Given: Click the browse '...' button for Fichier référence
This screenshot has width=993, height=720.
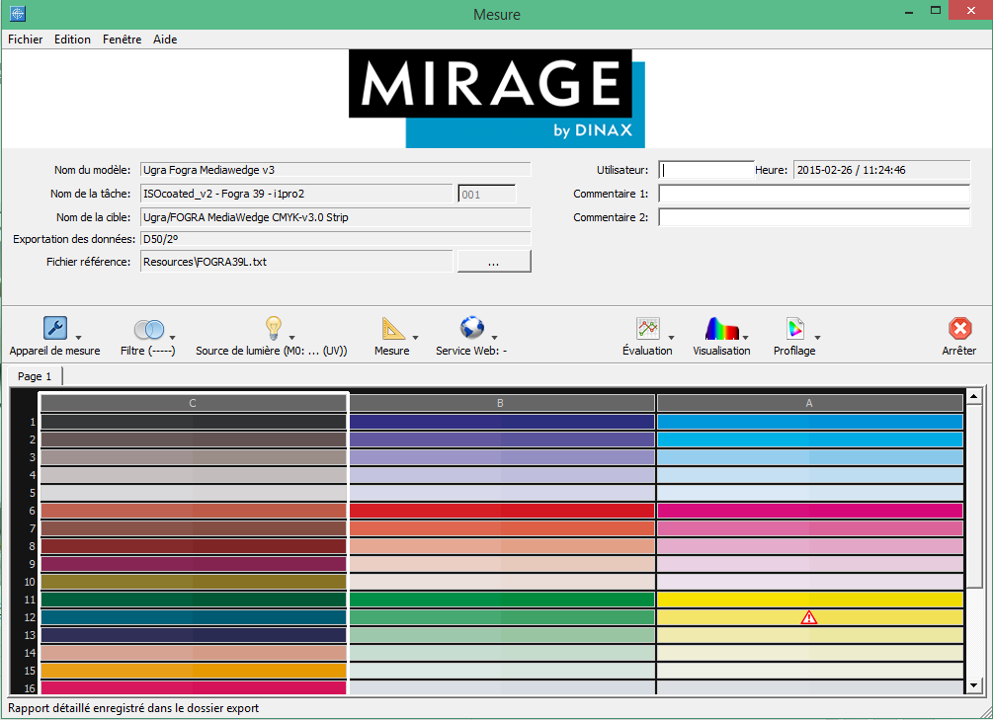Looking at the screenshot, I should pos(494,262).
